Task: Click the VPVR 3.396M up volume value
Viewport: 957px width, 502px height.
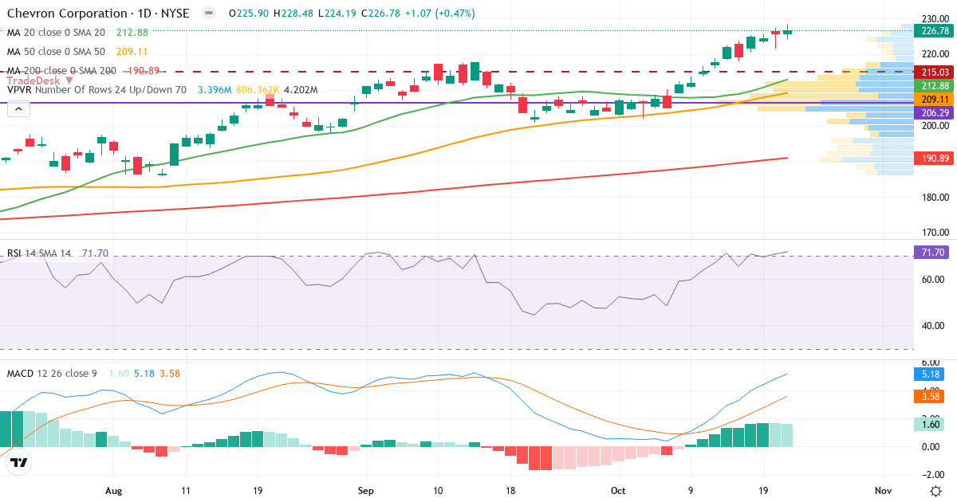Action: click(215, 90)
